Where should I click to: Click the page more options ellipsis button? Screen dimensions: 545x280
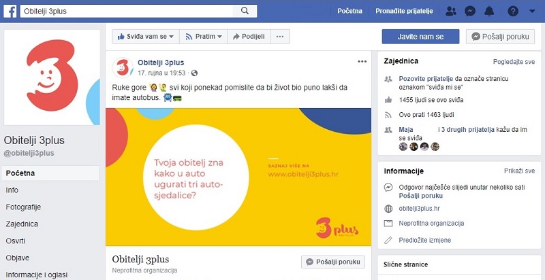(x=280, y=37)
